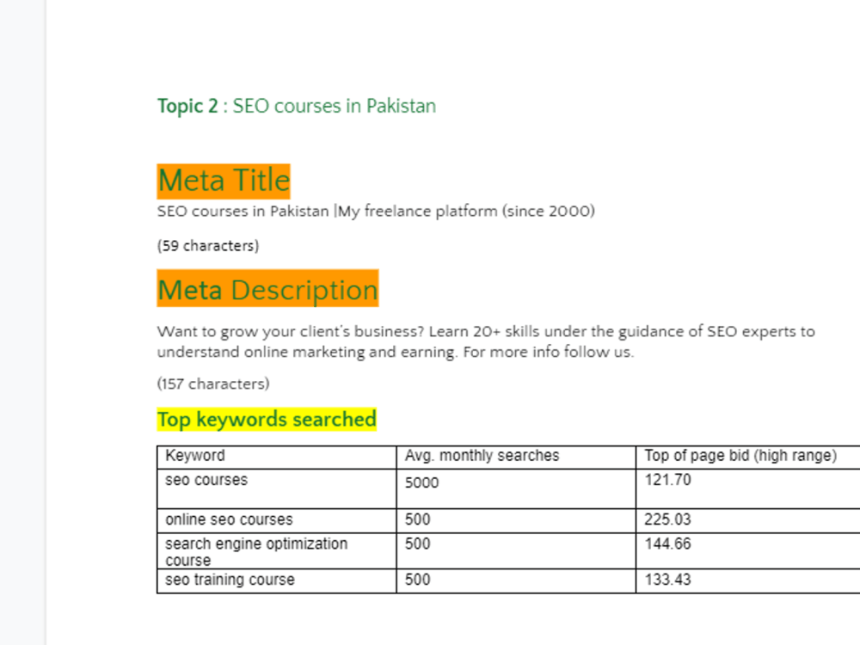
Task: Click the 500 searches cell for online seo courses
Action: [x=516, y=520]
